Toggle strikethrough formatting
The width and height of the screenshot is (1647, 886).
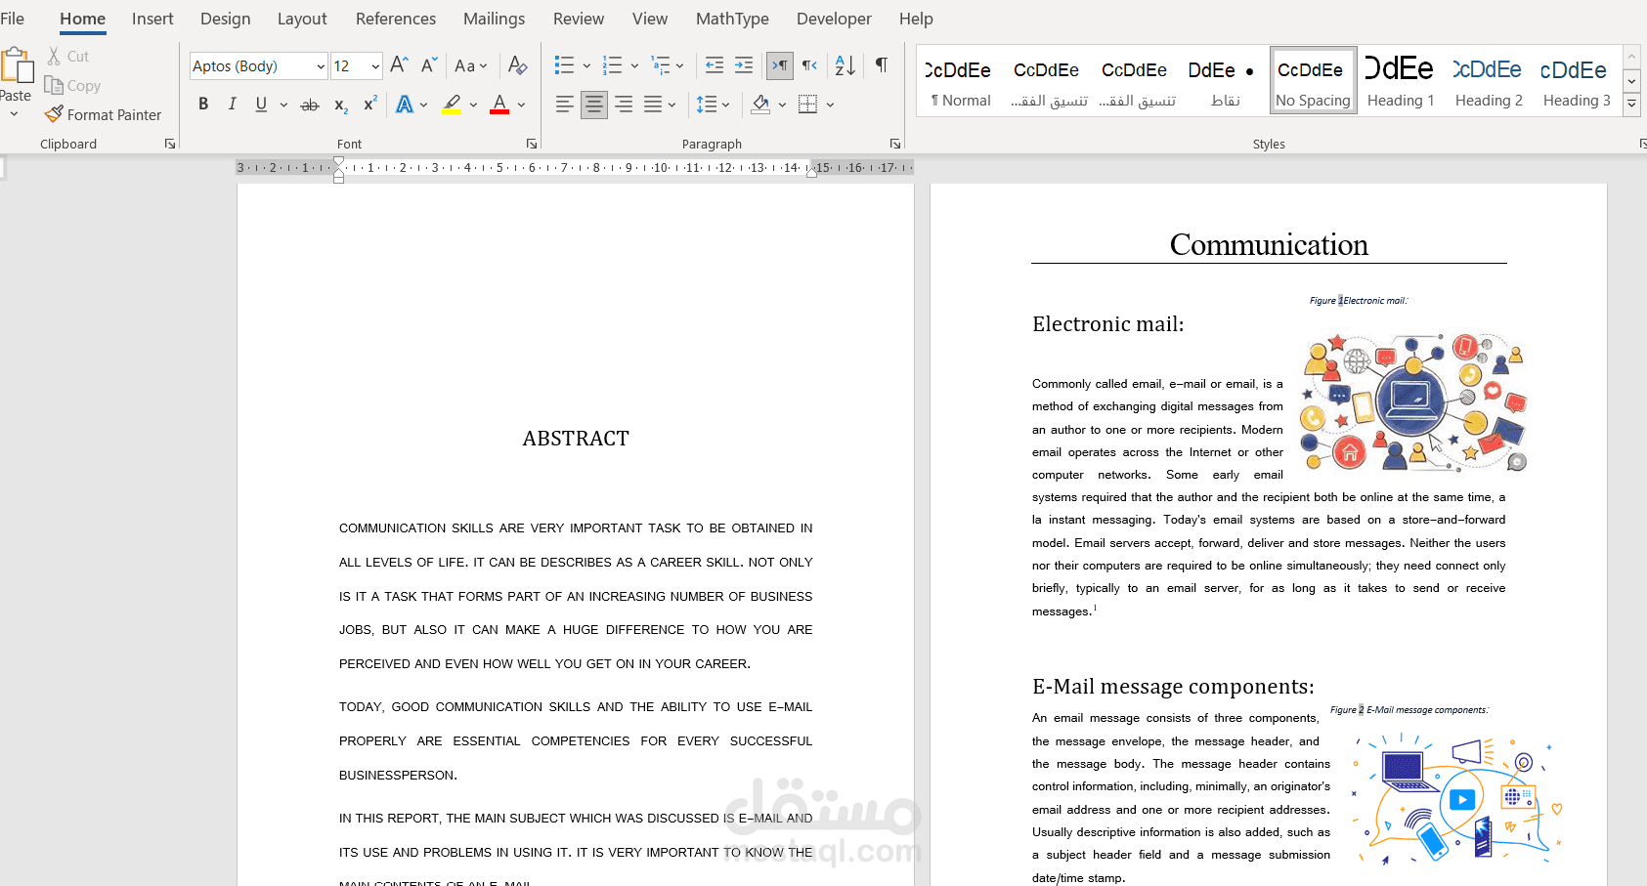pyautogui.click(x=310, y=105)
